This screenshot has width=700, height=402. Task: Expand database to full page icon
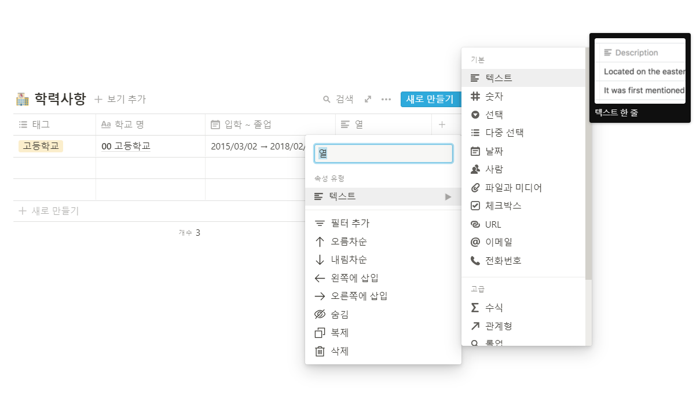(x=368, y=99)
